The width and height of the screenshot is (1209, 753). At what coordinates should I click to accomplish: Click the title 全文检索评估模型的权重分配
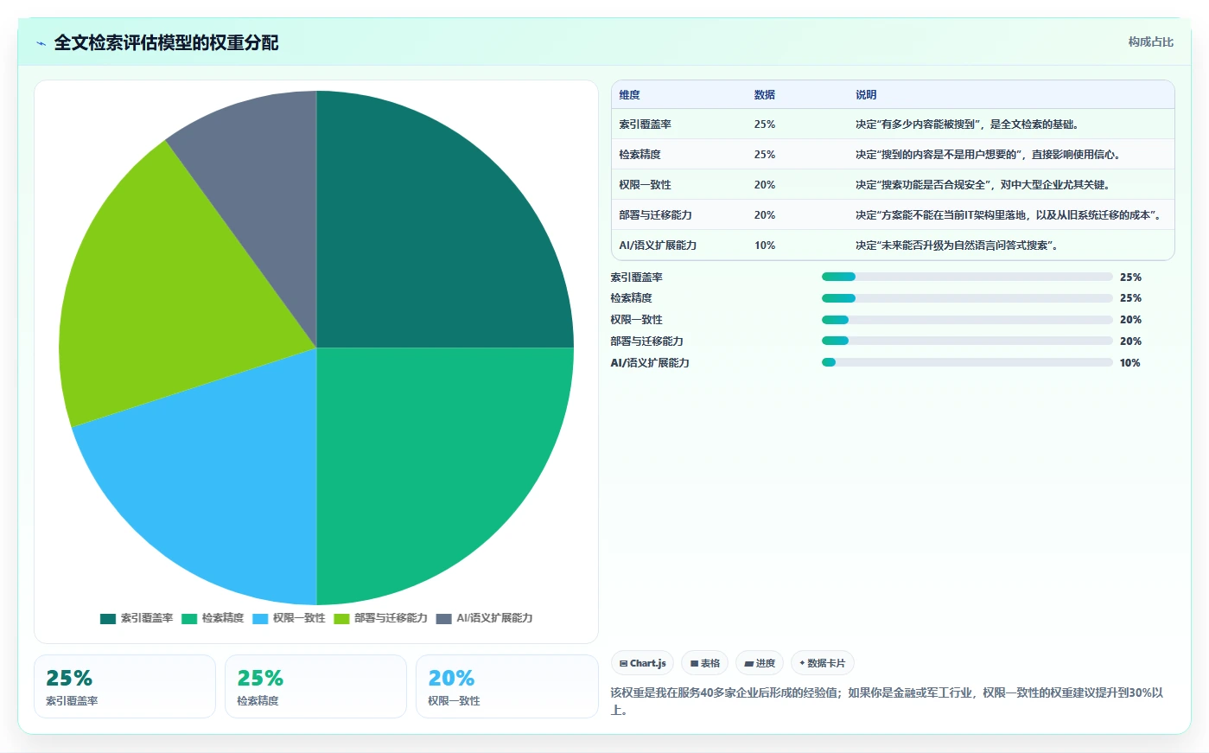pyautogui.click(x=166, y=42)
